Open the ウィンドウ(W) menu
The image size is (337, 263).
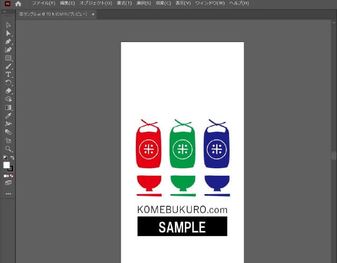[210, 3]
